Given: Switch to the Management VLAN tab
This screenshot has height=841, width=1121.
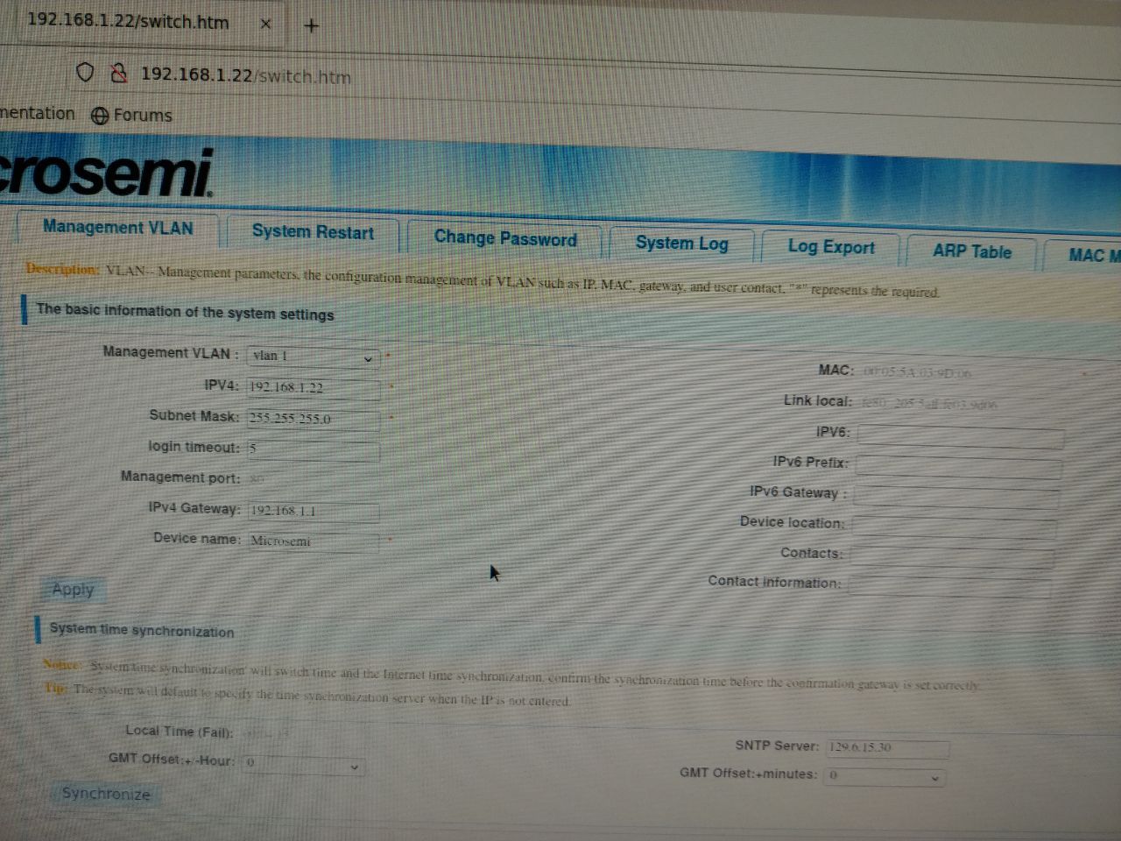Looking at the screenshot, I should [117, 228].
